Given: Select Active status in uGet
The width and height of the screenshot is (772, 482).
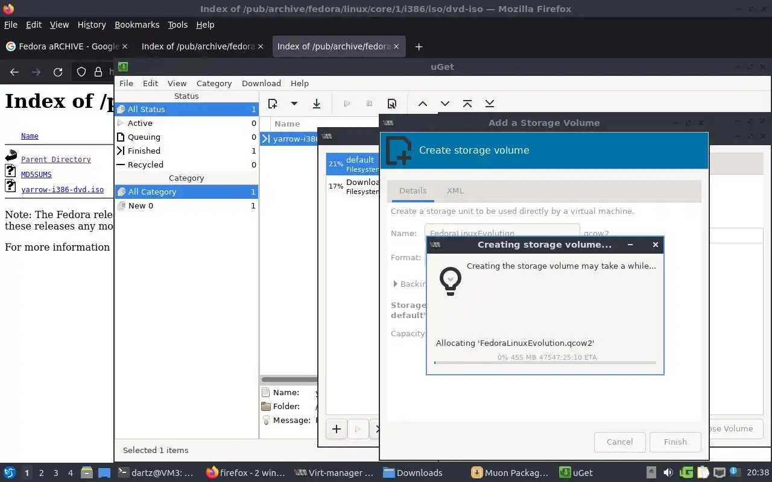Looking at the screenshot, I should click(x=186, y=123).
